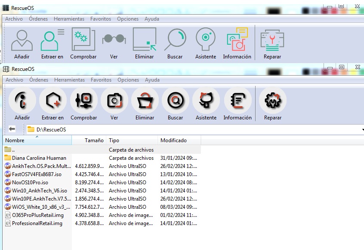Click round Eliminar basket icon in lower window

pos(145,101)
